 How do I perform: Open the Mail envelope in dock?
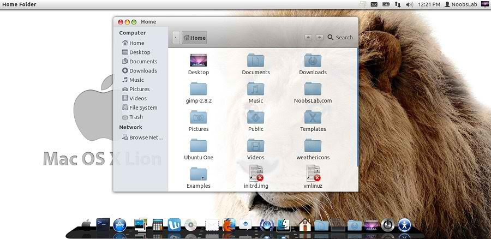point(212,225)
